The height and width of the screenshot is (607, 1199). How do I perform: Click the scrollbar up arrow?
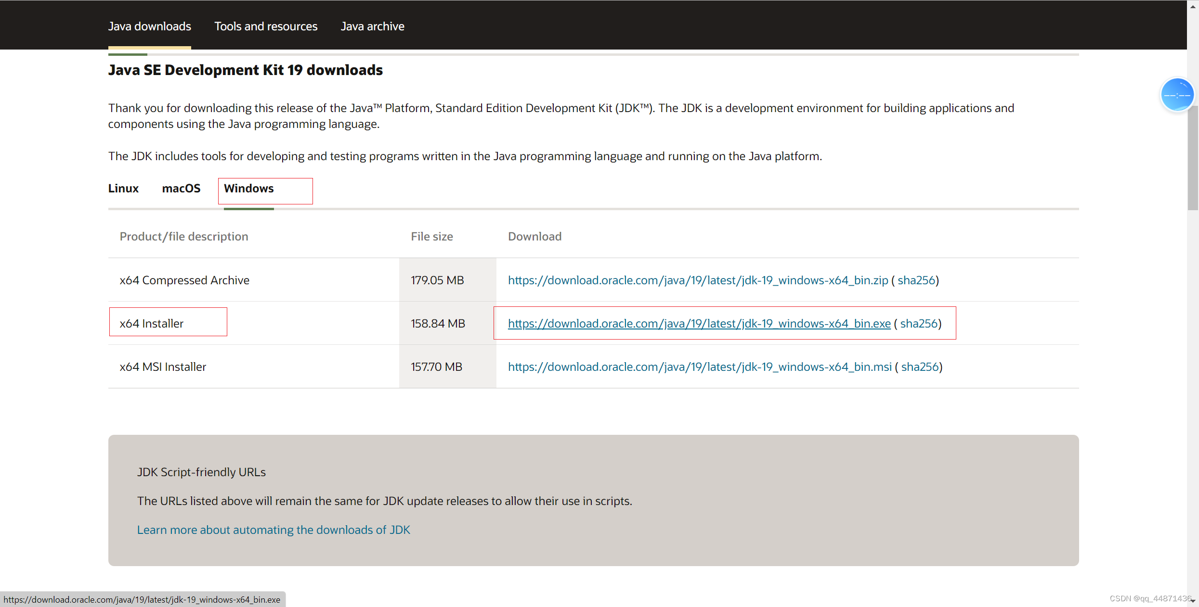(x=1193, y=7)
